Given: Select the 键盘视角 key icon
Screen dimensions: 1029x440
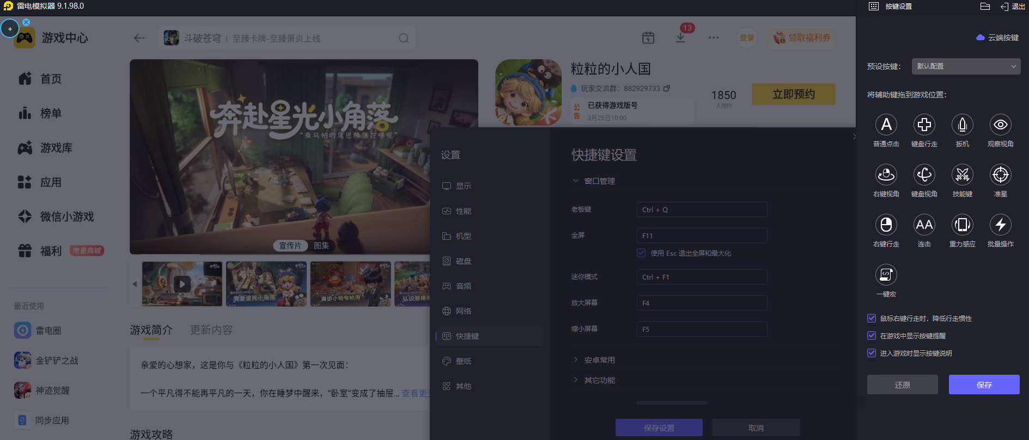Looking at the screenshot, I should click(x=924, y=175).
